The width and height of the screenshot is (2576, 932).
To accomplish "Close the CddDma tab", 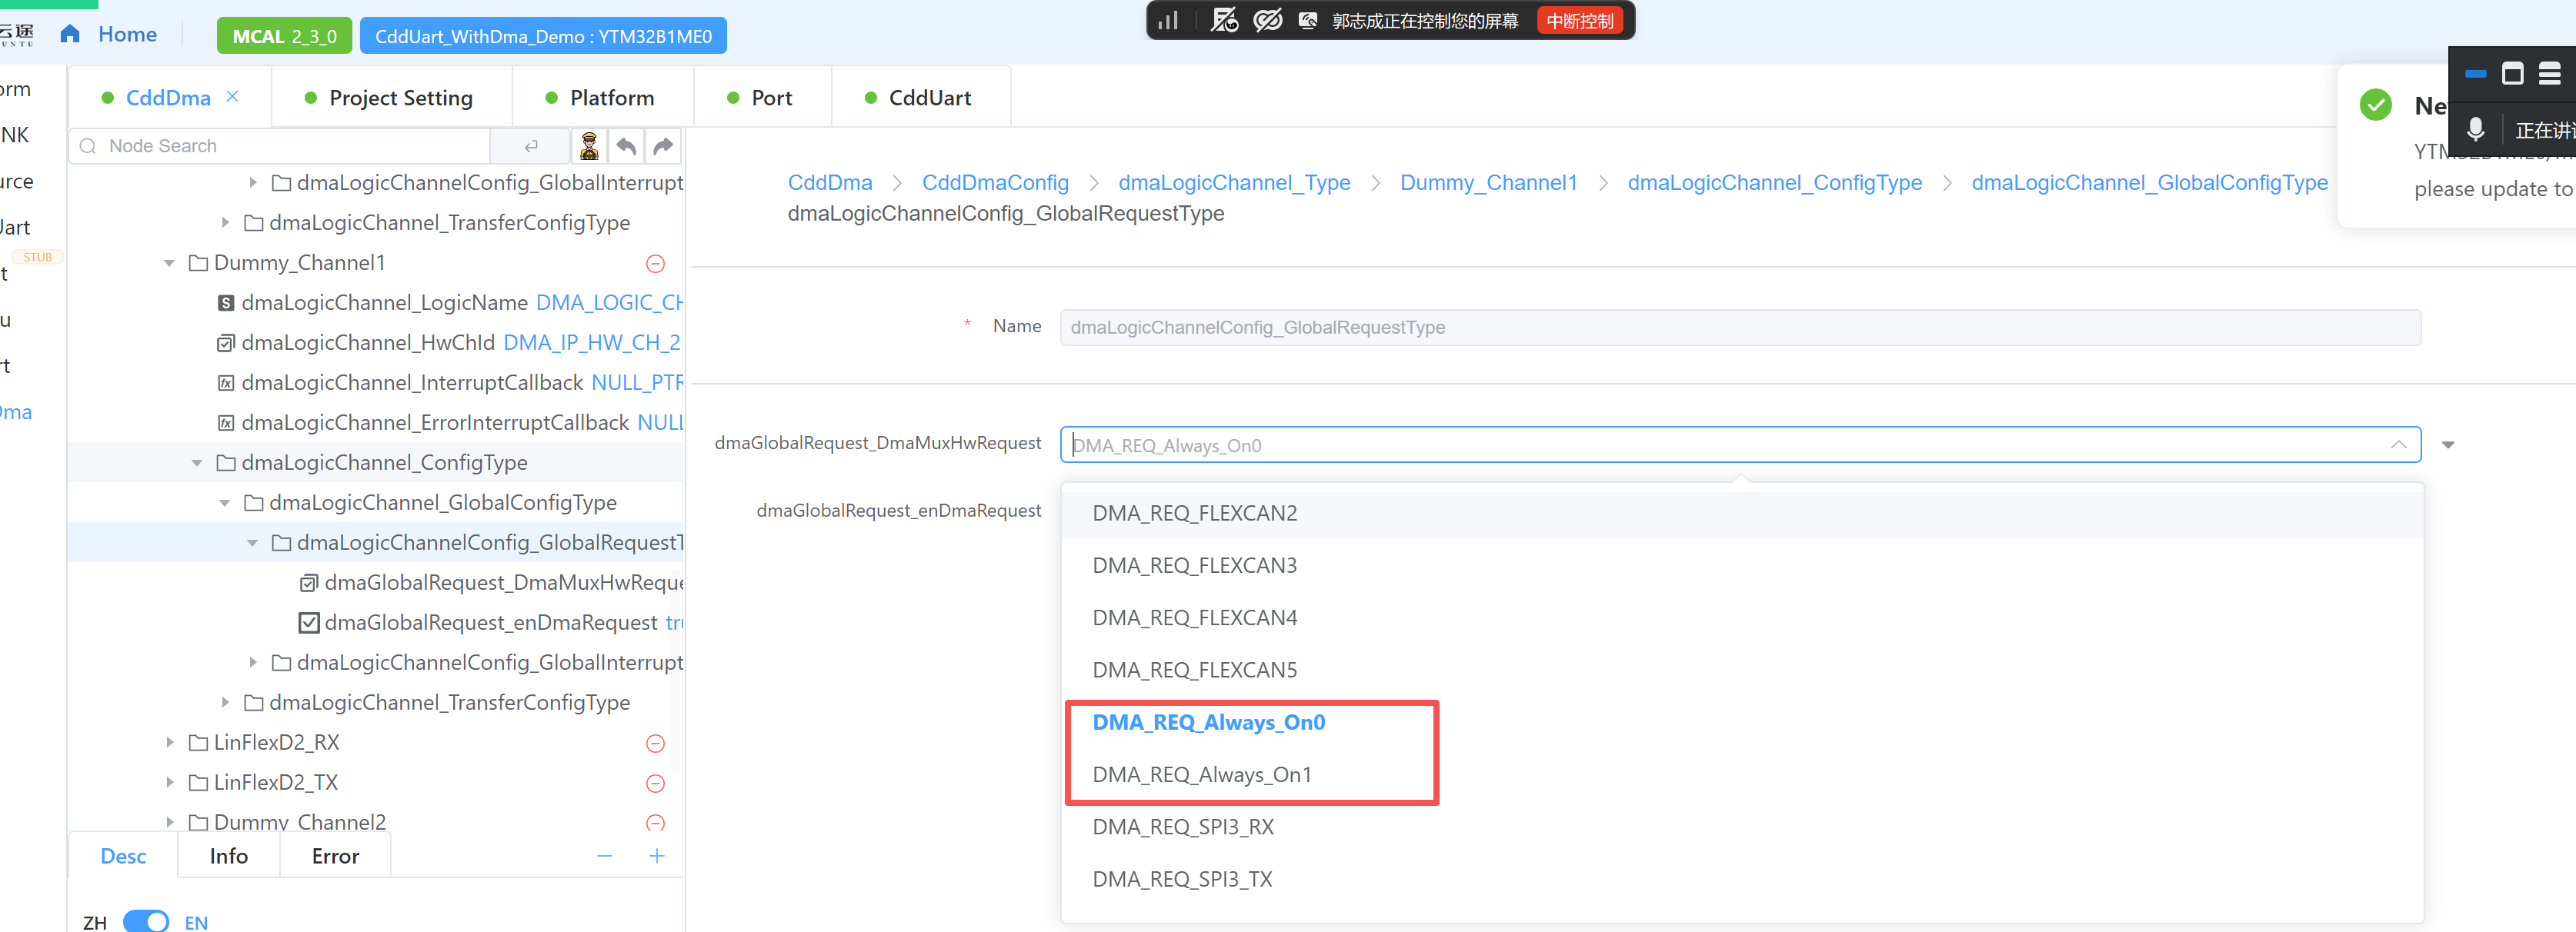I will pos(233,96).
